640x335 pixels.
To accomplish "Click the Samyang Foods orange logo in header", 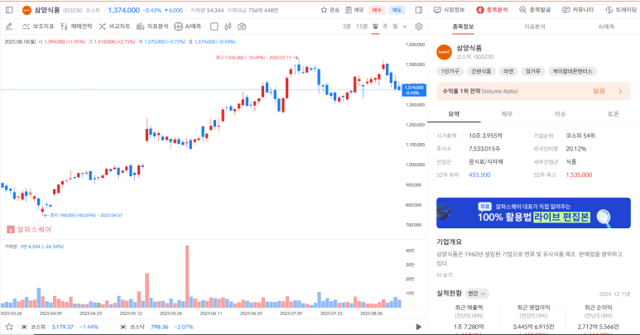I will [26, 10].
